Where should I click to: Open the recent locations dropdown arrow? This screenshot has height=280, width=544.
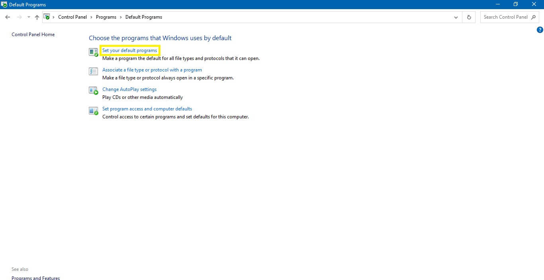(29, 17)
